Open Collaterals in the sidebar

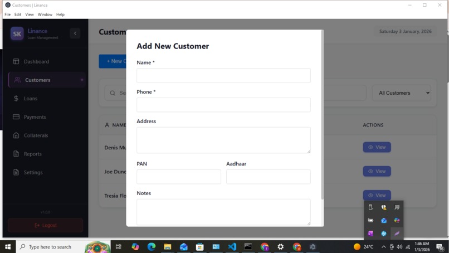pyautogui.click(x=46, y=135)
